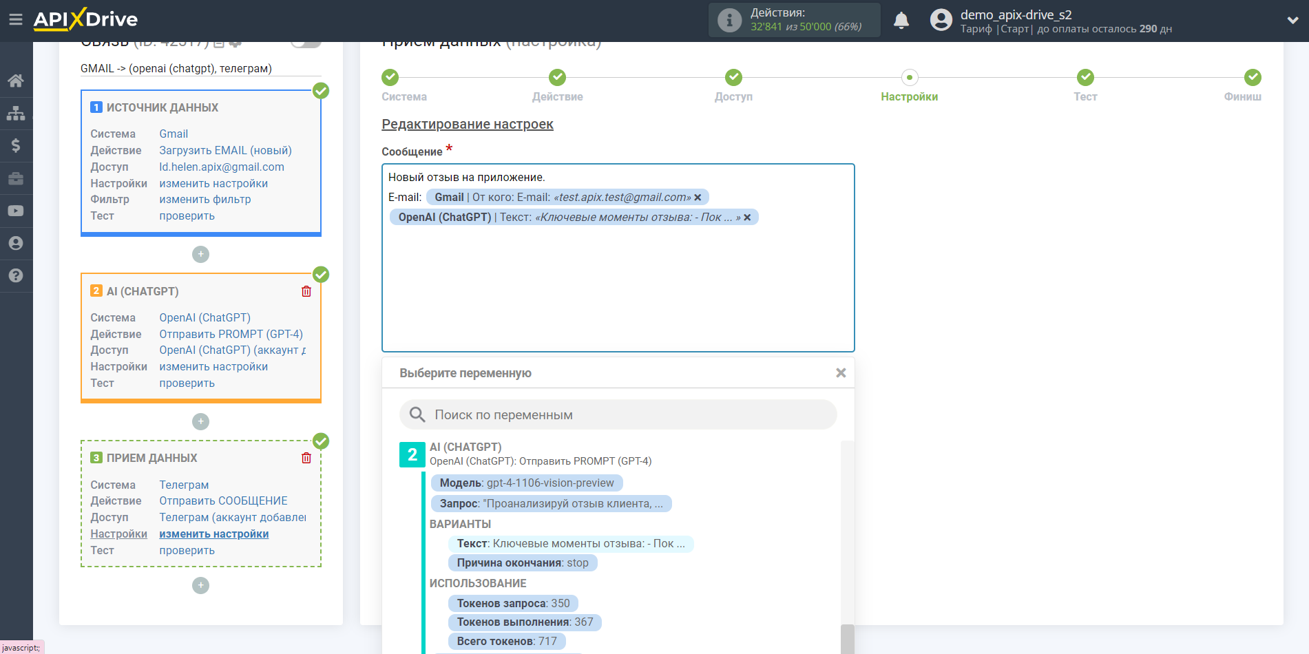Click изменить настройки in source block

(213, 183)
